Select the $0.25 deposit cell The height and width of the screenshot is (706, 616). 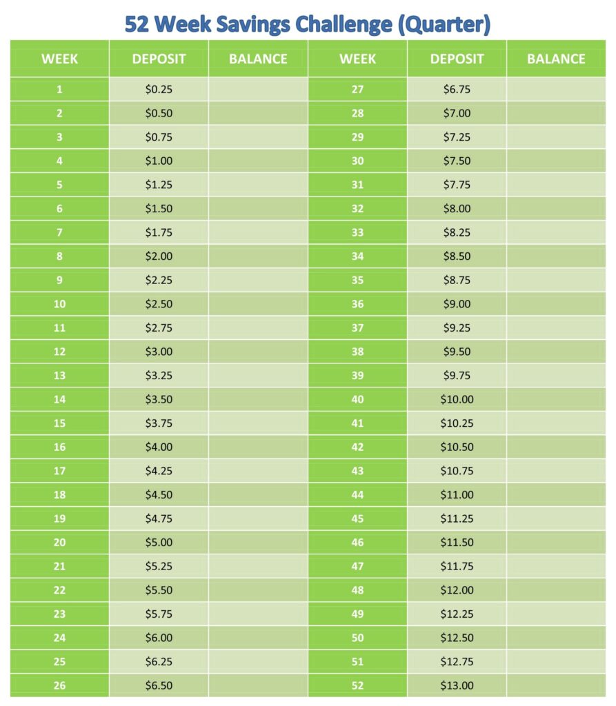(x=159, y=89)
